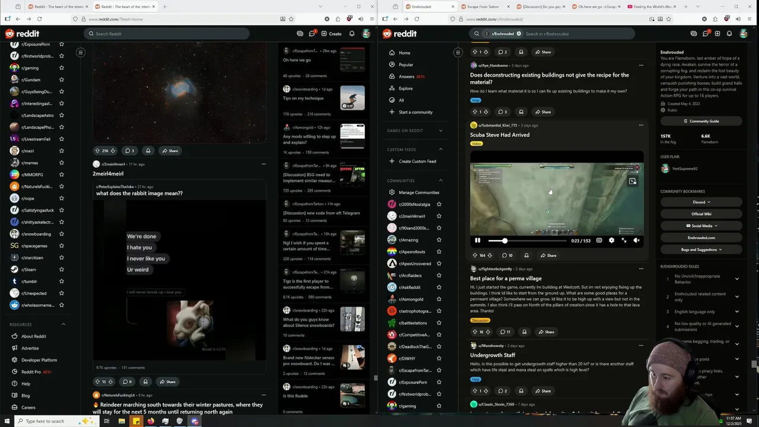Image resolution: width=759 pixels, height=427 pixels.
Task: Click the Advertise icon in the r/Enshrouded window header
Action: coord(694,34)
